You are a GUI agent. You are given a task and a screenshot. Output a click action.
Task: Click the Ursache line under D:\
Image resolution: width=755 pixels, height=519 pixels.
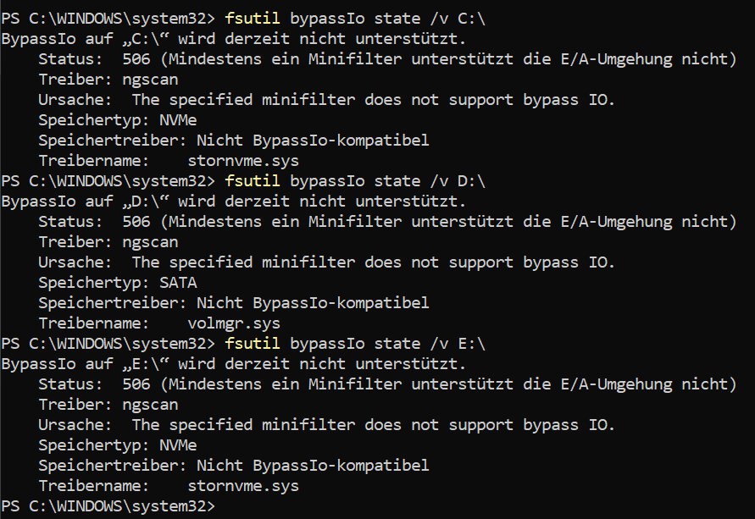(326, 262)
